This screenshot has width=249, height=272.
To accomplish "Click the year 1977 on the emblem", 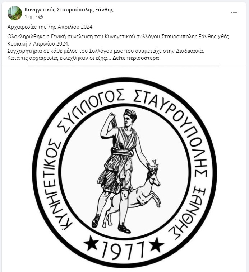I will 124,250.
